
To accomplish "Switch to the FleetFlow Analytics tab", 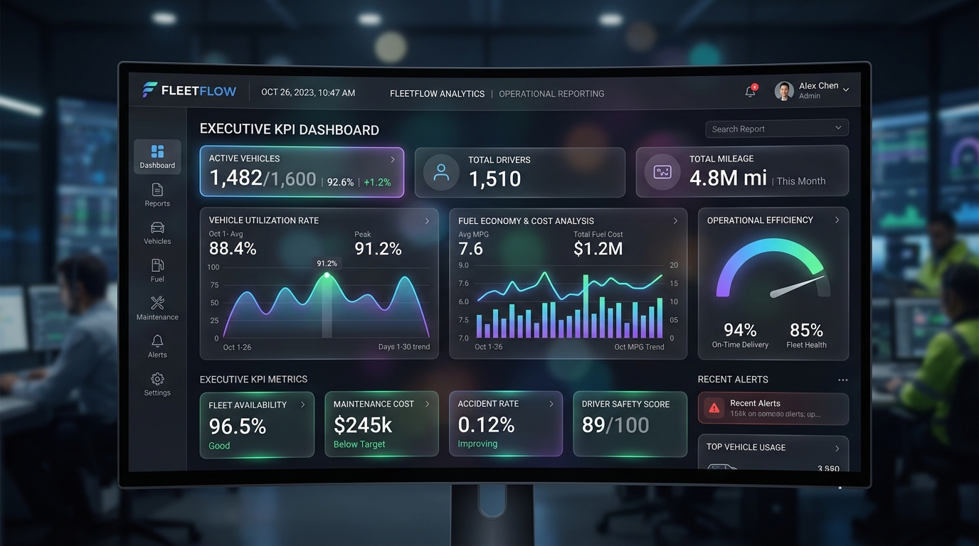I will tap(438, 94).
